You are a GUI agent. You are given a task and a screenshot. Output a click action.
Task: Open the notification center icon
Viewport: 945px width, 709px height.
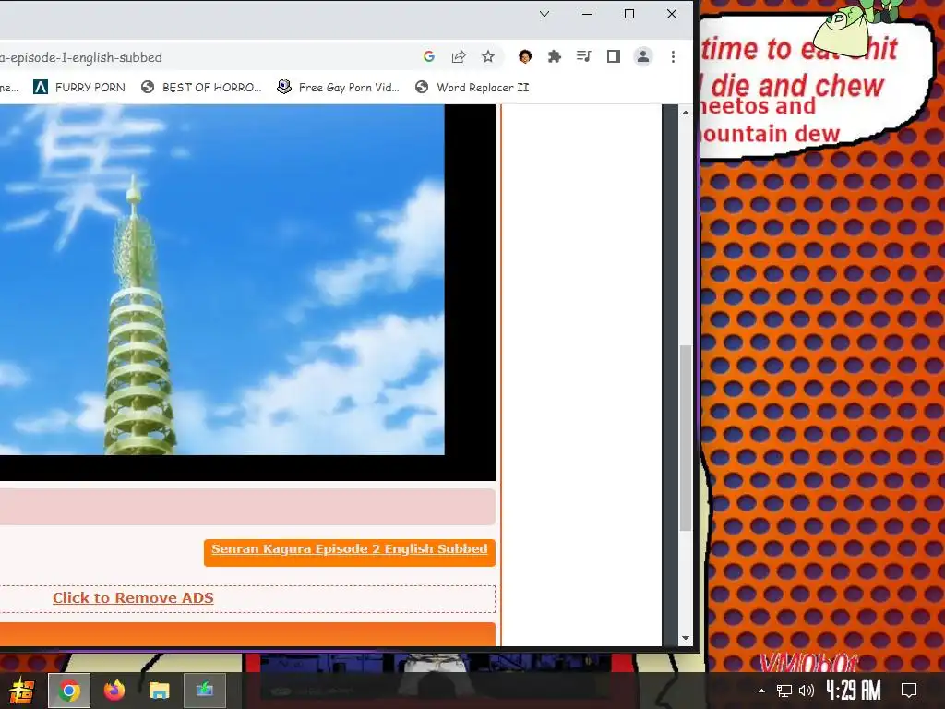tap(909, 691)
